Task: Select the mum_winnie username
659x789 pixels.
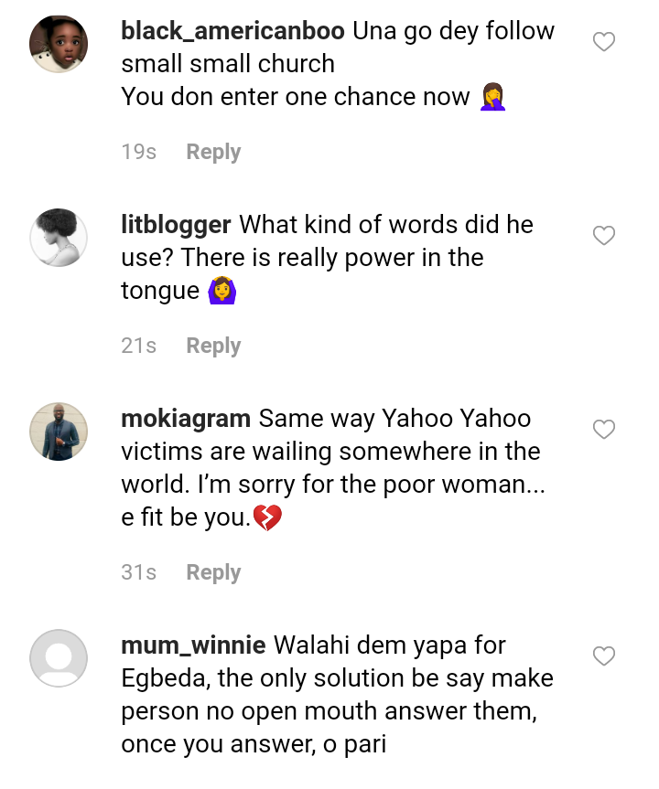Action: pyautogui.click(x=193, y=645)
